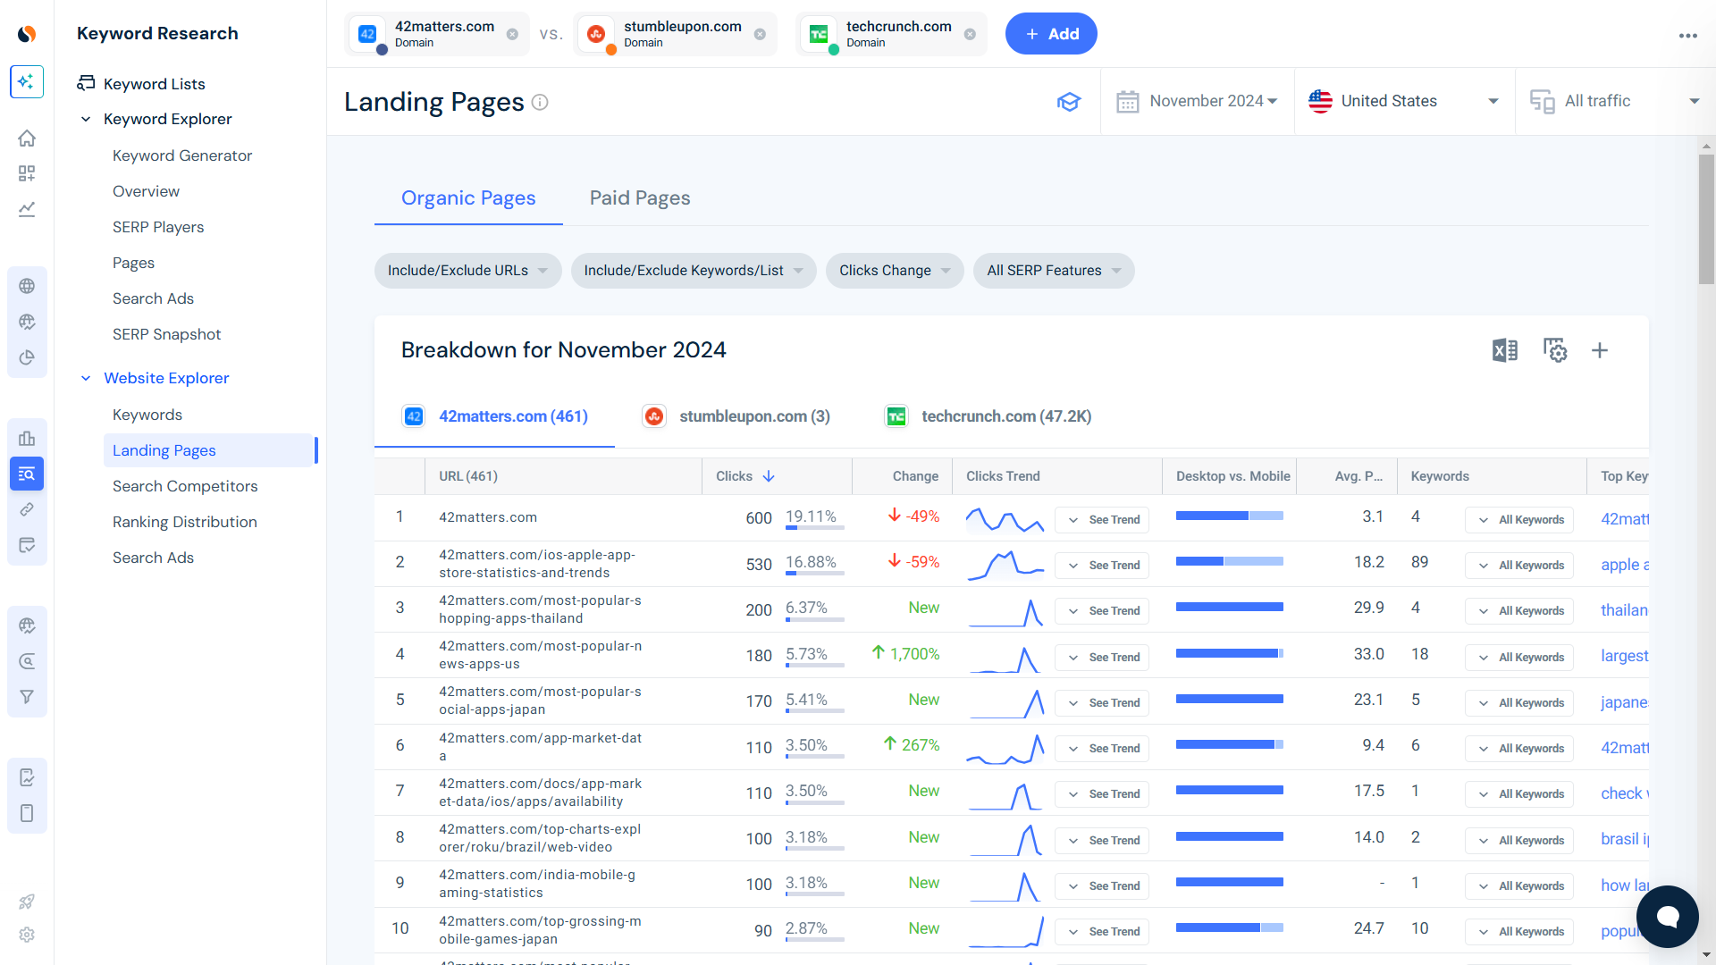Click the info icon next to Landing Pages
The image size is (1716, 965).
point(539,103)
